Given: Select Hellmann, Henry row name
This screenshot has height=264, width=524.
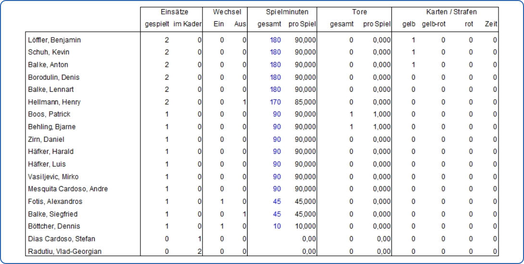Looking at the screenshot, I should tap(54, 102).
